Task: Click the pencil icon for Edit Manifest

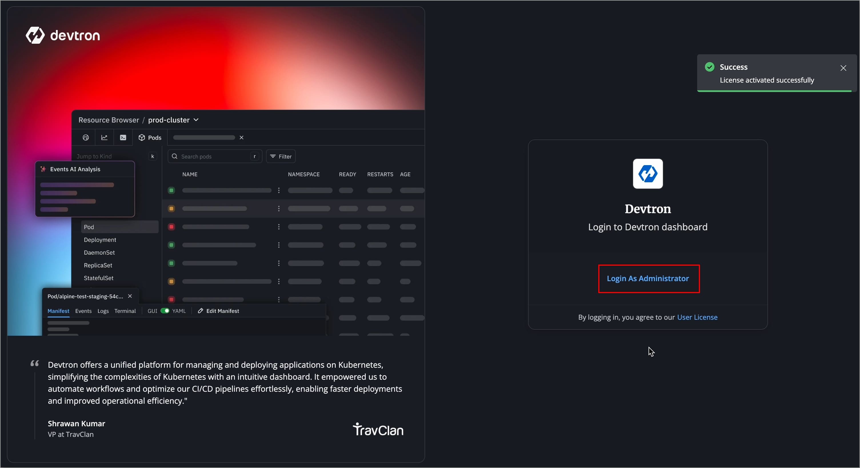Action: pos(200,311)
